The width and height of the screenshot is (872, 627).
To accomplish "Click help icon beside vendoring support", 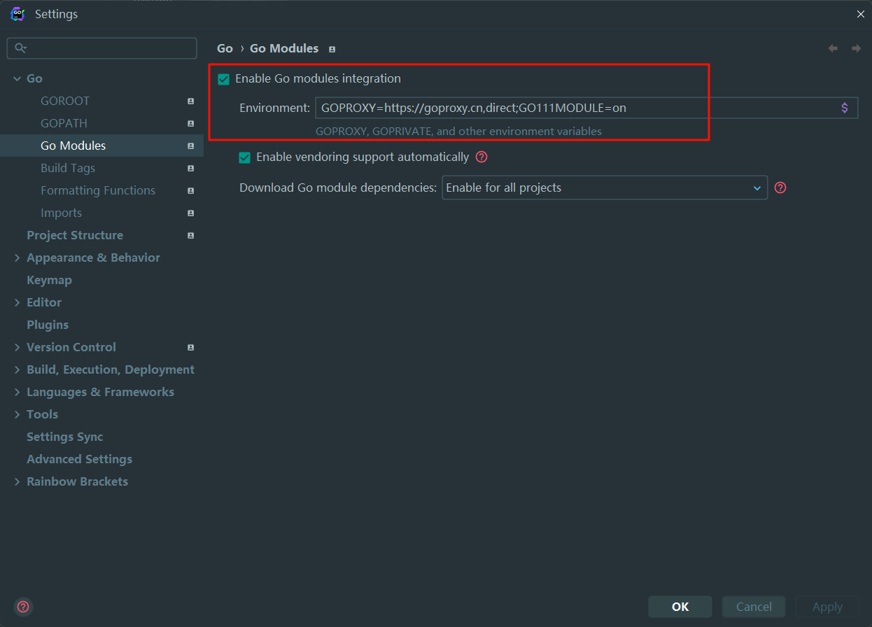I will tap(481, 157).
